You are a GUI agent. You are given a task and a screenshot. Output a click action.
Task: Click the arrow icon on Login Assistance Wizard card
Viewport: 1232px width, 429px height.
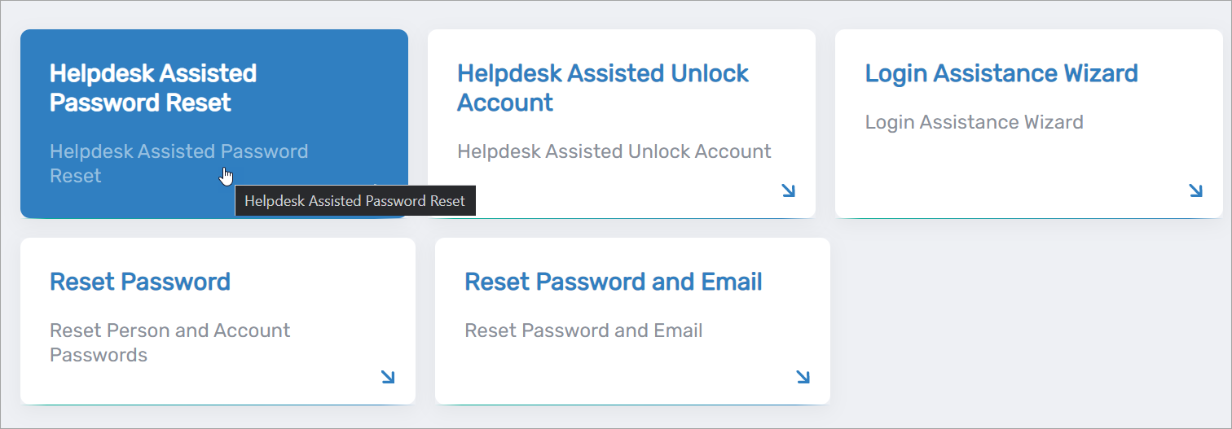[x=1195, y=191]
